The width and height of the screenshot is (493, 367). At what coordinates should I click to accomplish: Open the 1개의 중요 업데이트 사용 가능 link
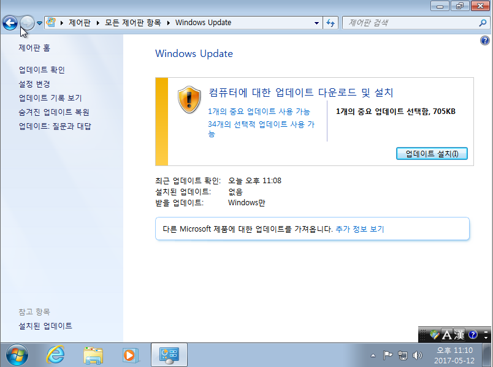(259, 112)
